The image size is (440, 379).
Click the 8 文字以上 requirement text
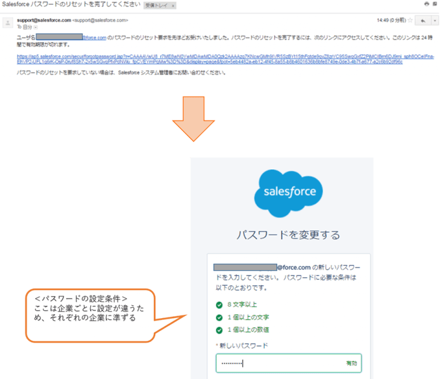(x=242, y=304)
